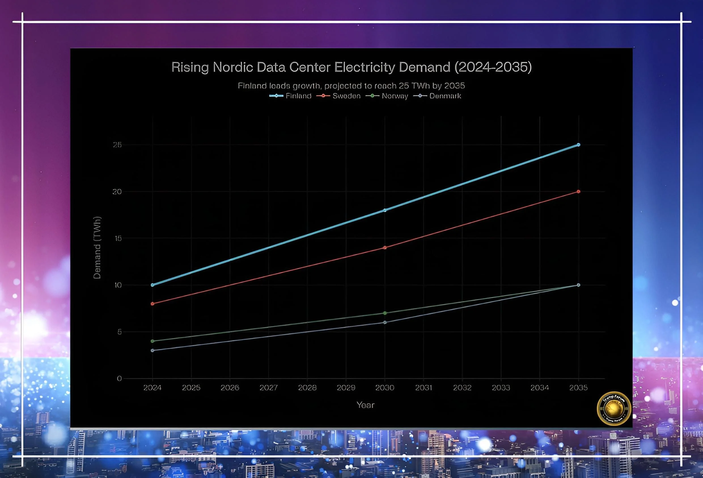The height and width of the screenshot is (478, 703).
Task: Click Sweden's 2024 data marker
Action: [153, 304]
